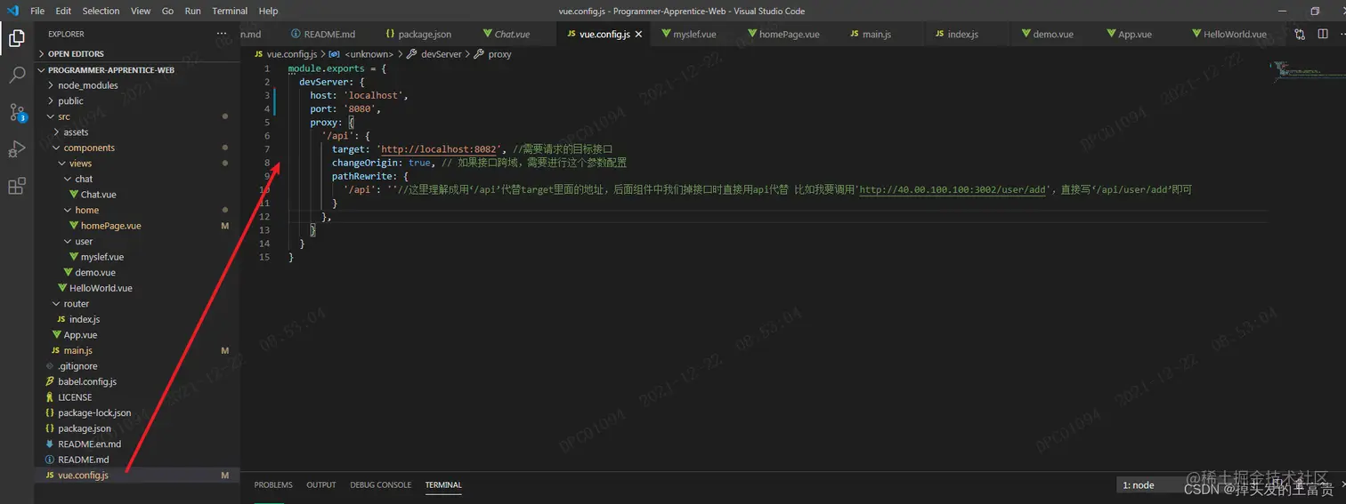The width and height of the screenshot is (1346, 504).
Task: Switch to the DEBUG CONSOLE panel tab
Action: 381,484
